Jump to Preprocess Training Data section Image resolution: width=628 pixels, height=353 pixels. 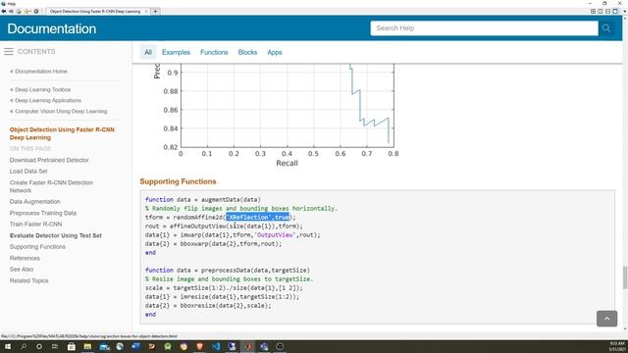(x=43, y=213)
